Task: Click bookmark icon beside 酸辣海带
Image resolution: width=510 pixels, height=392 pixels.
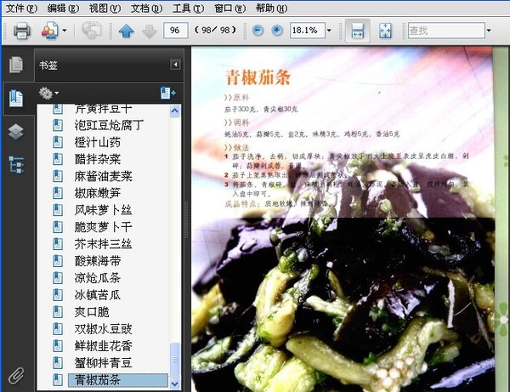Action: pos(58,261)
